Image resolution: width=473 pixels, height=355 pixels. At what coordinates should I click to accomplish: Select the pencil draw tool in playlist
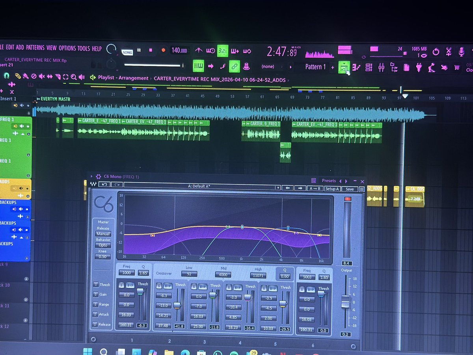pos(18,76)
